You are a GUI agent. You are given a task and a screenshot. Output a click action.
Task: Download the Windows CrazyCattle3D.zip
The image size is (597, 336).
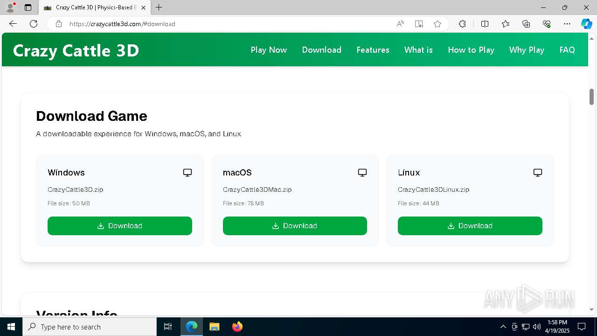[120, 226]
